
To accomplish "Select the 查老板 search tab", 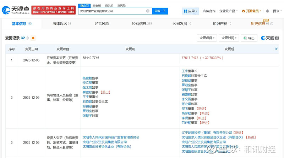I will point(97,6).
